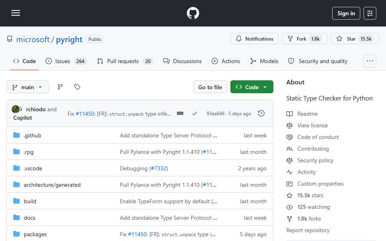Open the hamburger navigation menu

pyautogui.click(x=16, y=13)
